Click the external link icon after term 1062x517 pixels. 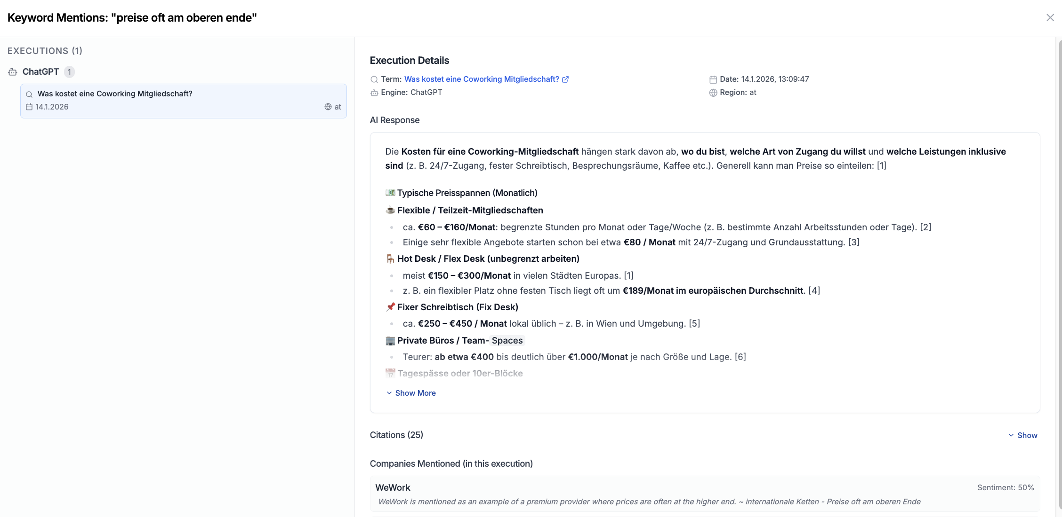pyautogui.click(x=565, y=79)
